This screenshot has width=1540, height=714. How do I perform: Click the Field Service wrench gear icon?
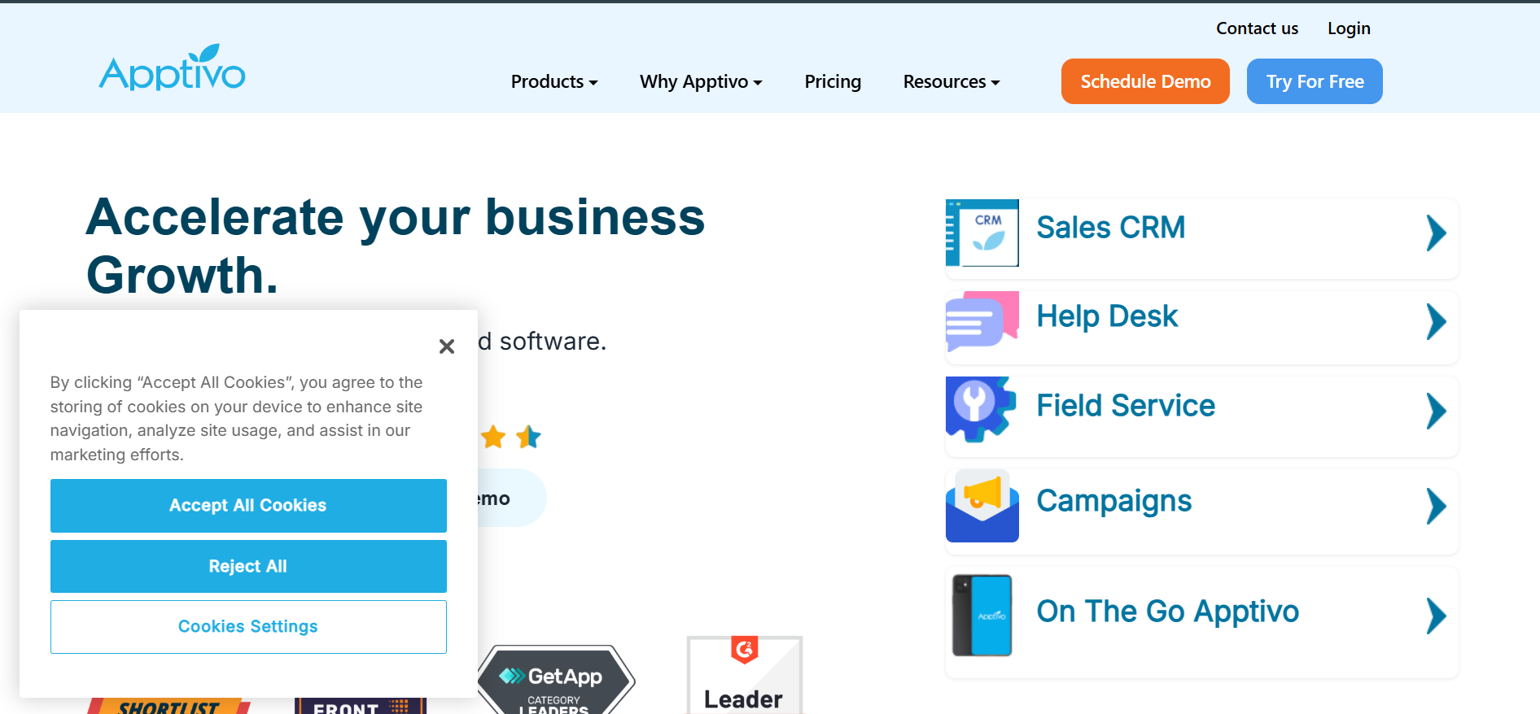(981, 409)
